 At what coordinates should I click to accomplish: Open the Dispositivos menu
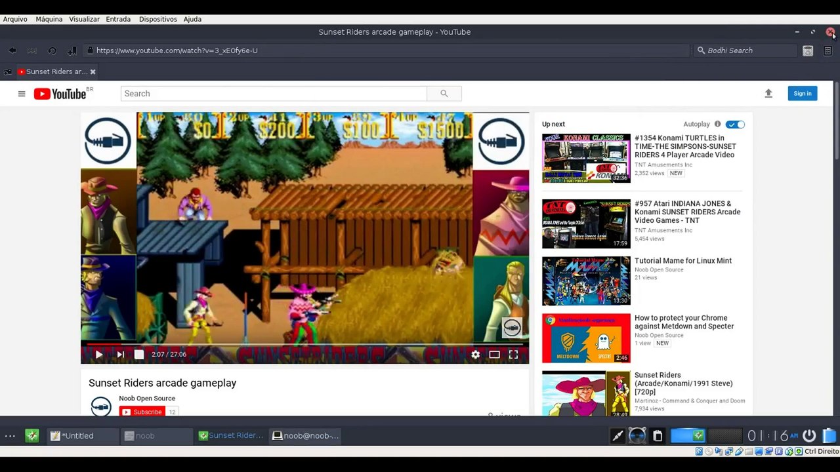[x=158, y=19]
